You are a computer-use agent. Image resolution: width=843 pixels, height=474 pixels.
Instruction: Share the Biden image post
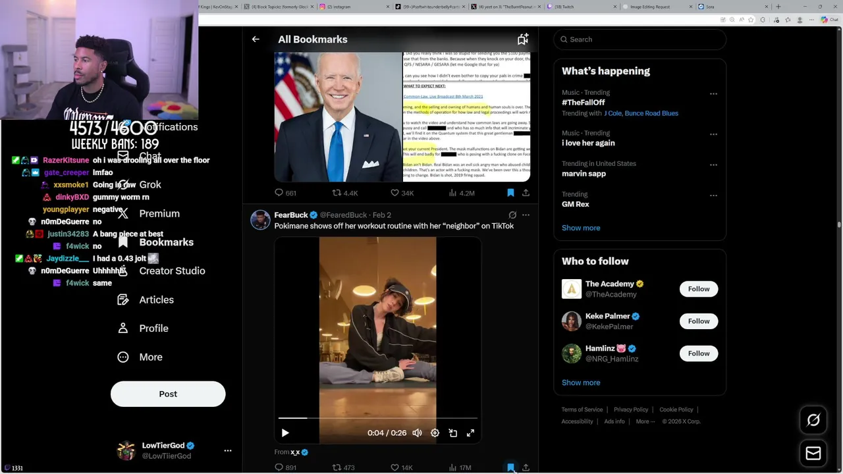point(526,193)
